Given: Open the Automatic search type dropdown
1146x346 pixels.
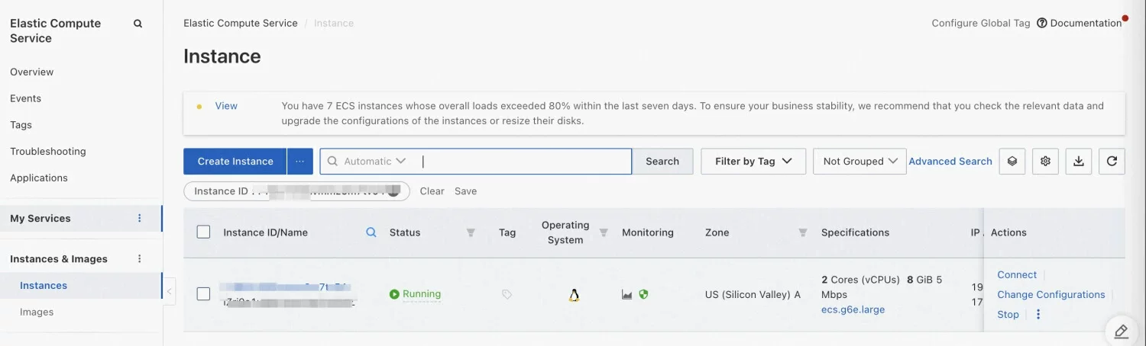Looking at the screenshot, I should click(374, 161).
